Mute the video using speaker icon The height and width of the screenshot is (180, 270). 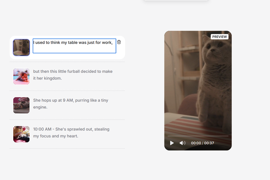(182, 143)
